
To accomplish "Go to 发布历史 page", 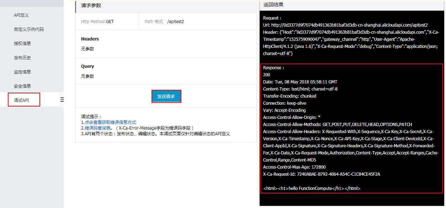I will pyautogui.click(x=22, y=58).
